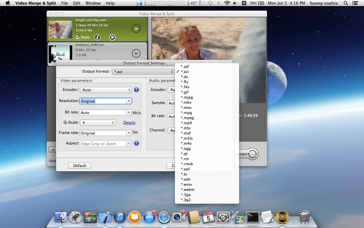
Task: Choose *.m4v from the format list
Action: pos(207,143)
